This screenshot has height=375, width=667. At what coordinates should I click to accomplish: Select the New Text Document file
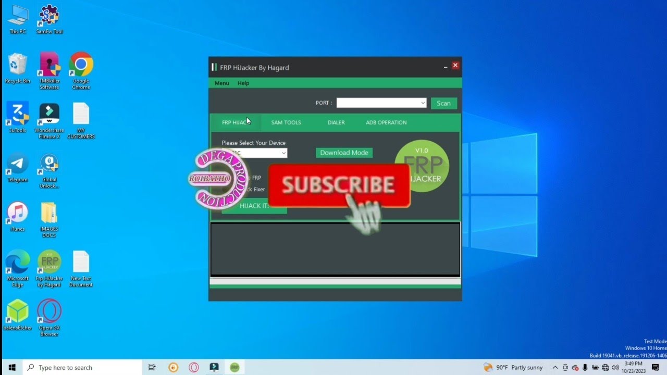point(81,269)
